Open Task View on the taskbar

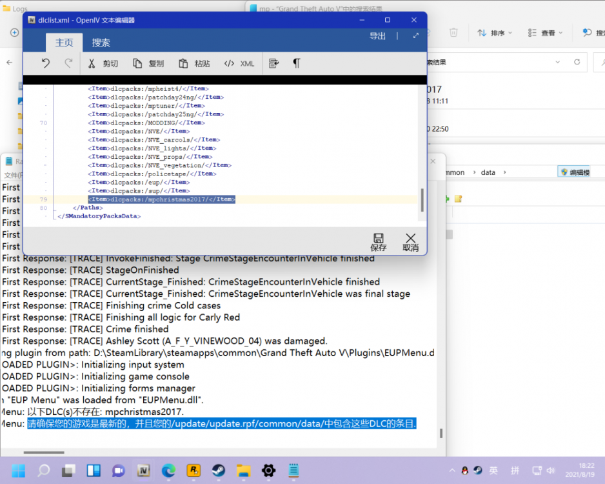click(68, 471)
